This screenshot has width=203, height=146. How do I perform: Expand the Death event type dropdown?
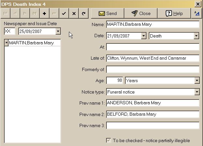(196, 36)
